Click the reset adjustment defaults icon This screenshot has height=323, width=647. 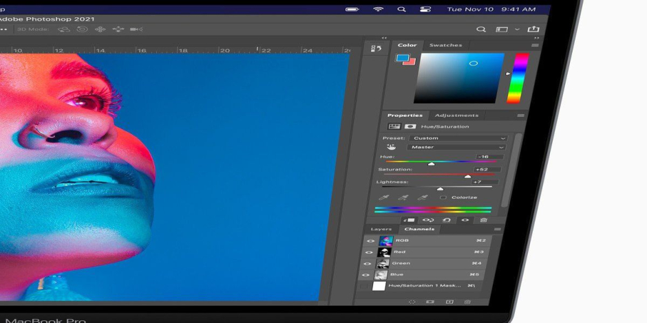tap(446, 220)
